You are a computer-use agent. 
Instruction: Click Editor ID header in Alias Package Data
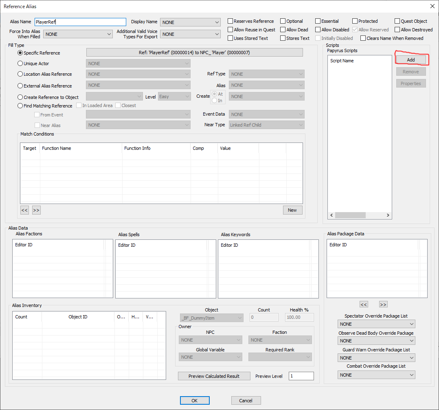point(373,245)
